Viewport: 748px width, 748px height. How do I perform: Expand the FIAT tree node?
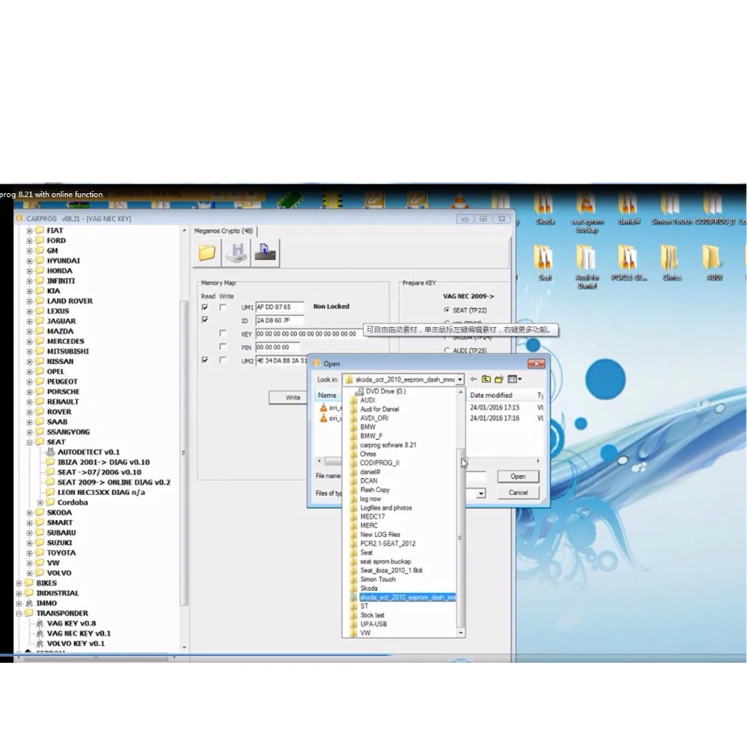pos(30,231)
